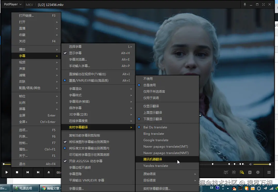The width and height of the screenshot is (278, 192).
Task: Select 下面显示翻译 radio option
Action: pyautogui.click(x=167, y=119)
